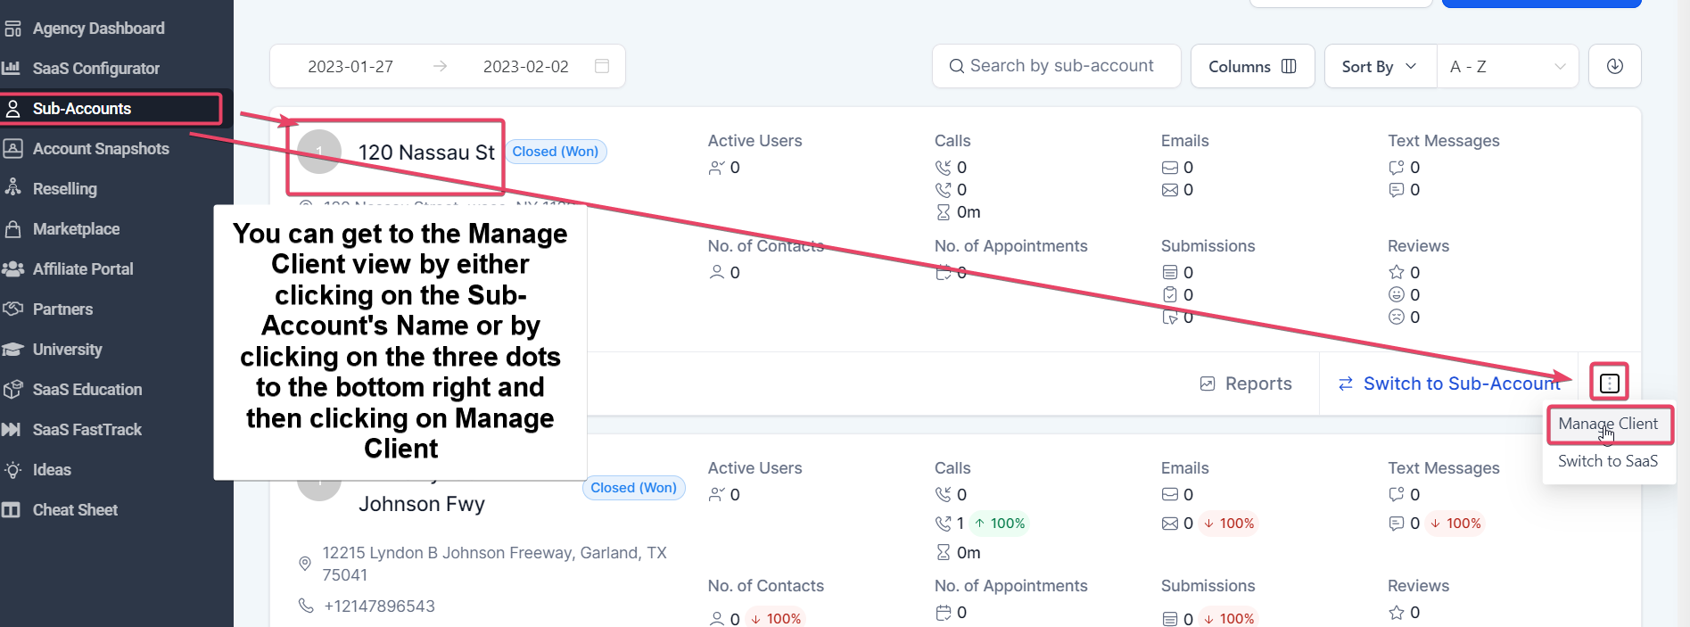Viewport: 1690px width, 627px height.
Task: Open Cheat Sheet in sidebar
Action: tap(75, 510)
